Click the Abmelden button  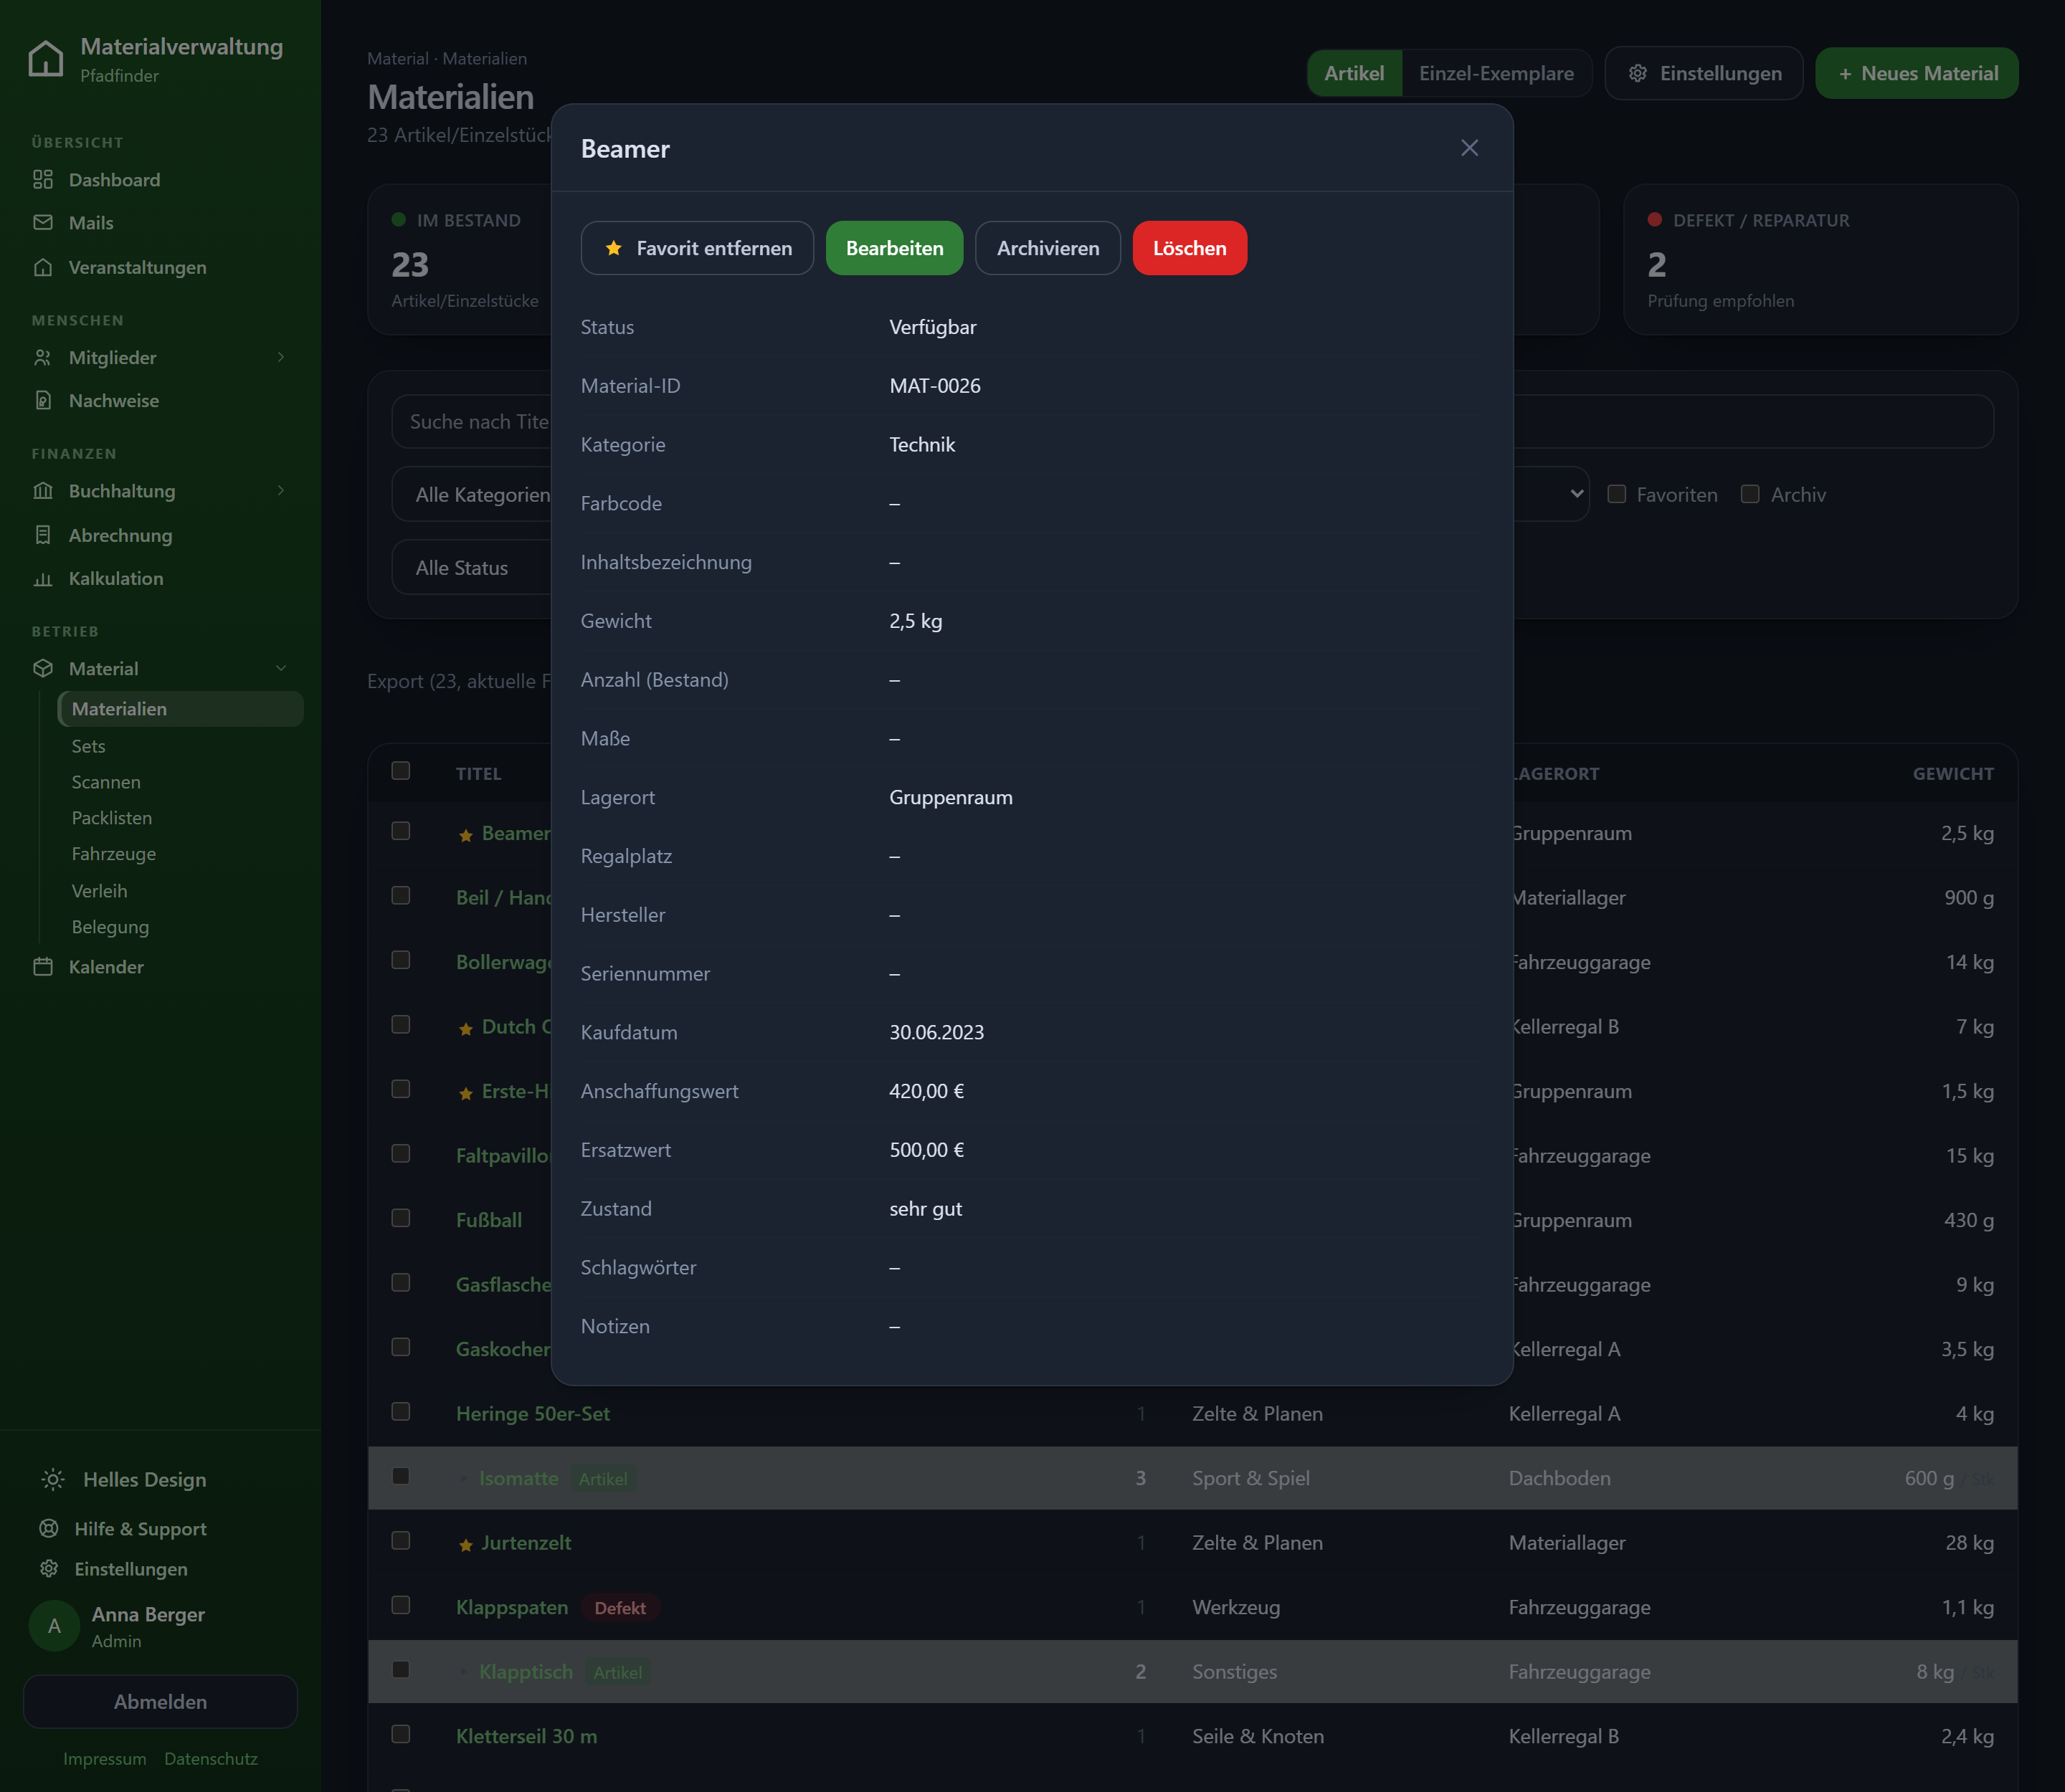pos(160,1701)
